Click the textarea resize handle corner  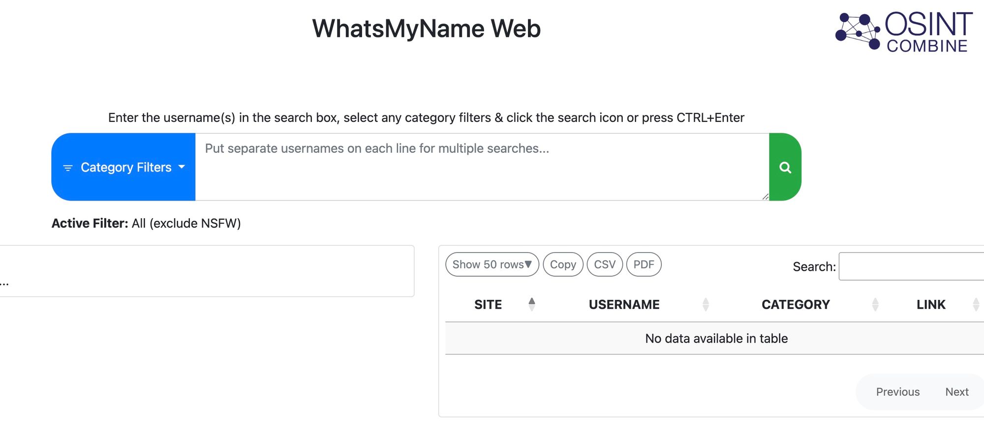click(x=765, y=197)
